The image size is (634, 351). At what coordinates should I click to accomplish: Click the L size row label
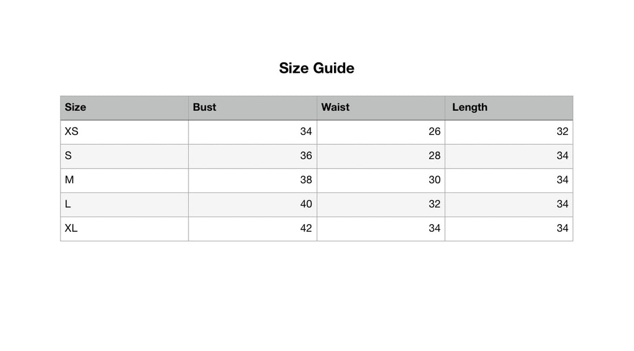68,204
